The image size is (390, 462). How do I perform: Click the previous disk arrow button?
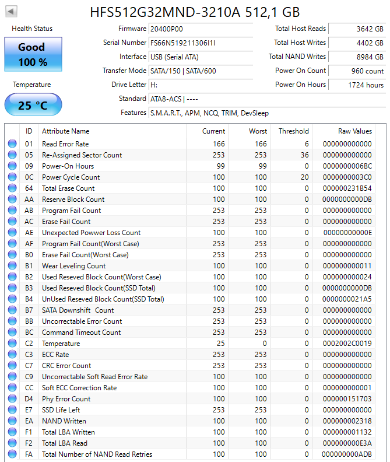tap(11, 11)
